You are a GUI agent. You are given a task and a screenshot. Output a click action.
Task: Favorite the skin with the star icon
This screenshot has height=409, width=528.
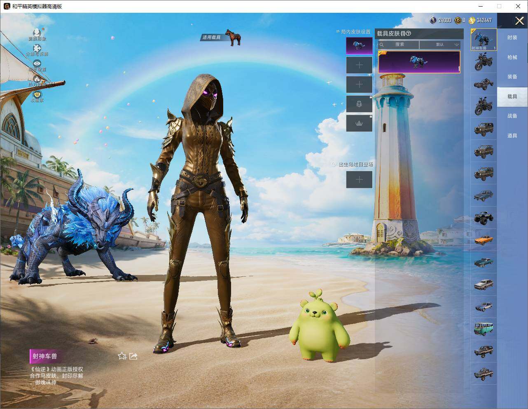click(122, 356)
